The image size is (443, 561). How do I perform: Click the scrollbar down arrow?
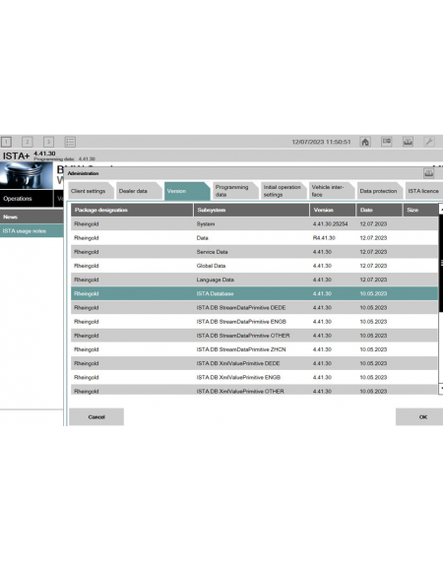pyautogui.click(x=441, y=389)
